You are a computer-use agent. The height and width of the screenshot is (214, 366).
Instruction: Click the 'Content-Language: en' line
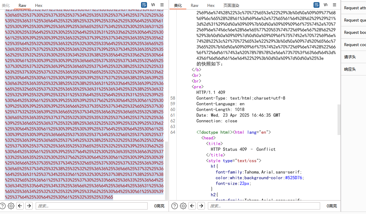(x=220, y=104)
